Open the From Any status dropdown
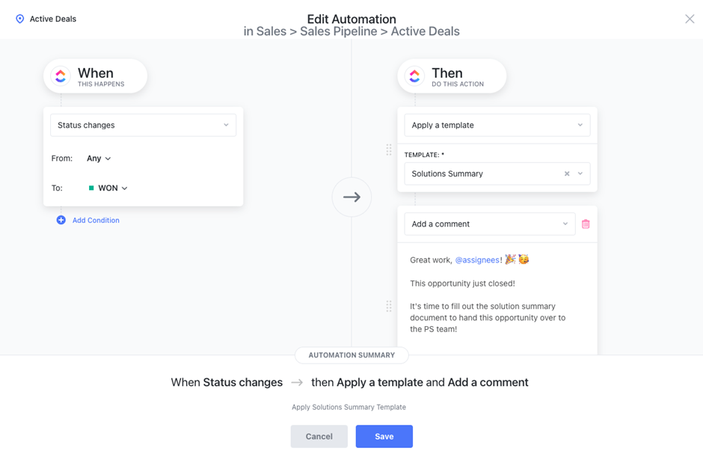This screenshot has height=457, width=703. [98, 158]
